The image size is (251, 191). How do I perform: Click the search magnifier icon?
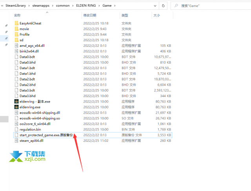(x=176, y=6)
